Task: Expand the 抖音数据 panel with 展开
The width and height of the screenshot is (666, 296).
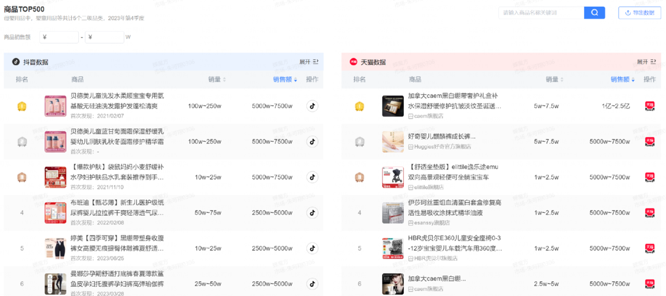Action: point(309,62)
